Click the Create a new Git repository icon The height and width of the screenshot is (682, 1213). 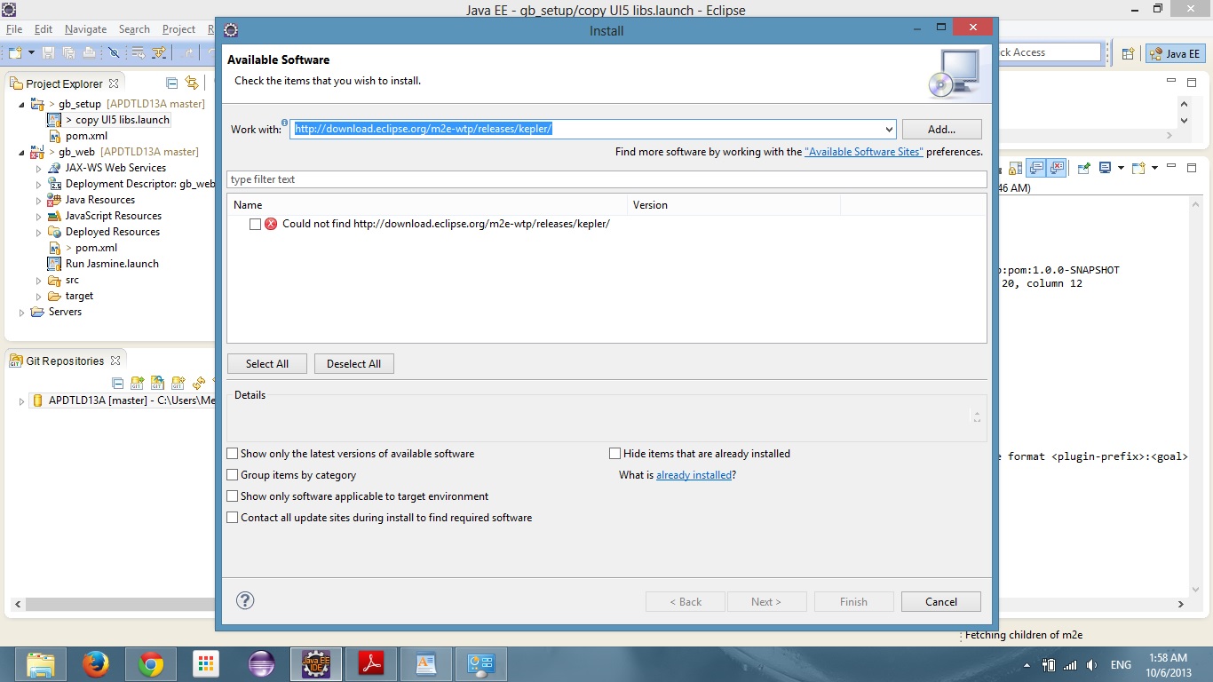point(178,384)
